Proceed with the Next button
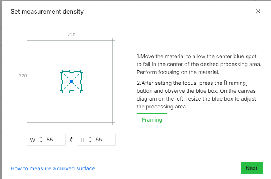 [251, 168]
